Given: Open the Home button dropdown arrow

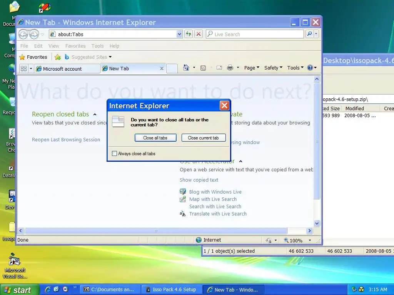Looking at the screenshot, I should (x=194, y=68).
